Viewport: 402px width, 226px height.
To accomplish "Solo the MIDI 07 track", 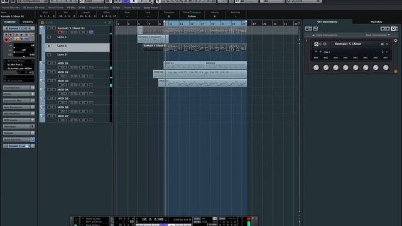I will (54, 116).
